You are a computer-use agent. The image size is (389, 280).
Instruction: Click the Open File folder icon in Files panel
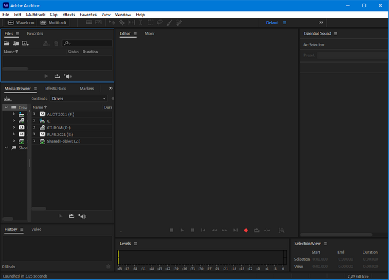tap(7, 44)
